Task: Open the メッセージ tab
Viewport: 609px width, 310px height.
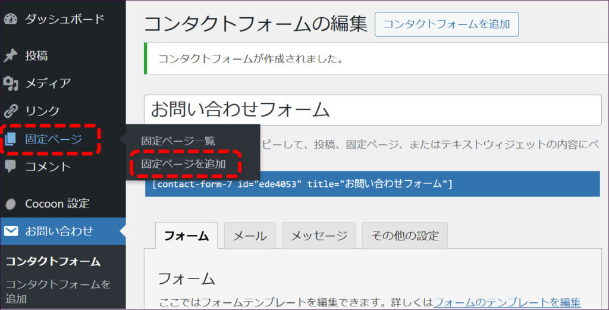Action: coord(319,236)
